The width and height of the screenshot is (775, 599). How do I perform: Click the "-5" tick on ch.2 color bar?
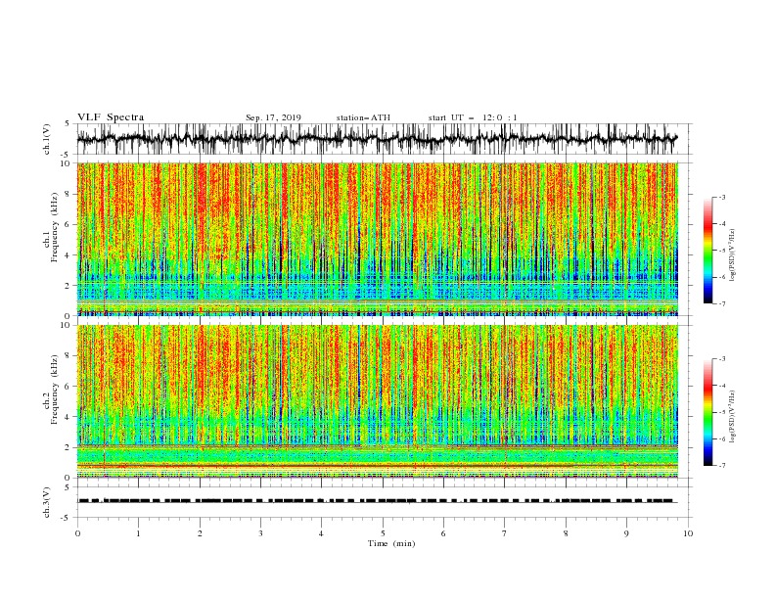[722, 412]
